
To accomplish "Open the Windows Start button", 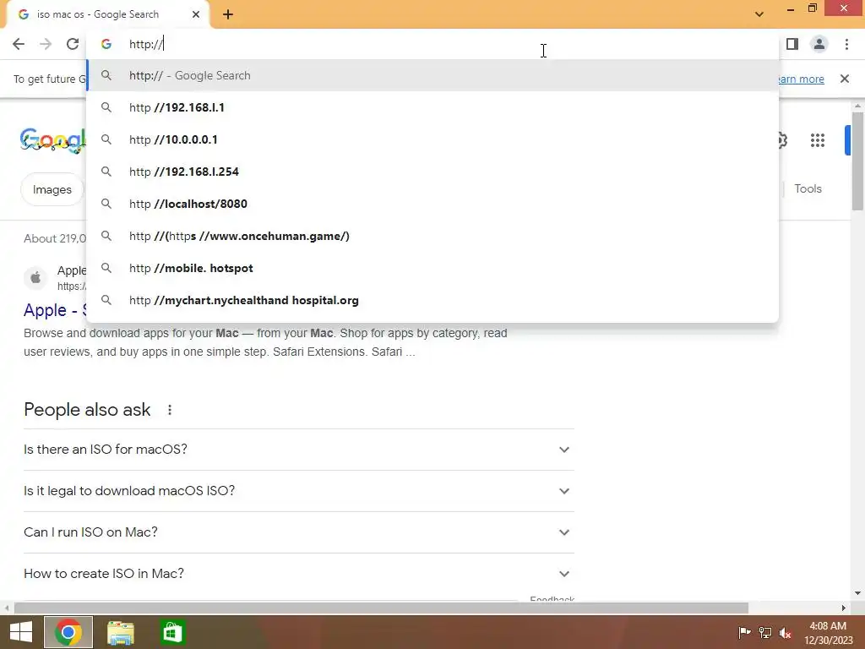I will coord(21,632).
